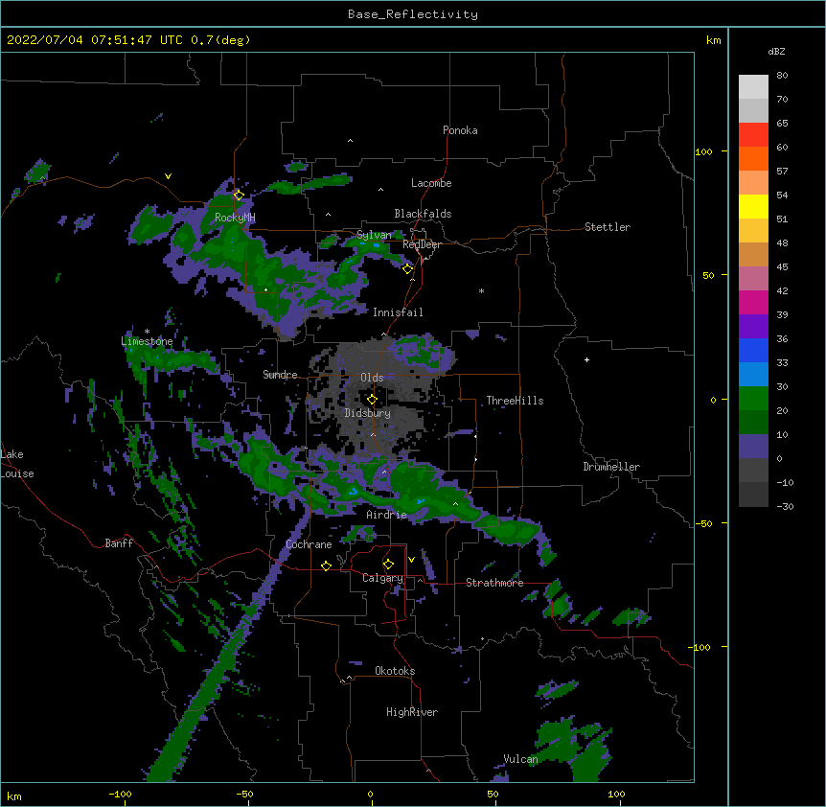Click the Cochrane label
Viewport: 826px width, 807px height.
click(x=309, y=544)
